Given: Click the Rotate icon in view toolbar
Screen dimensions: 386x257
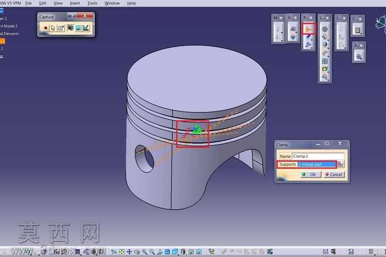Looking at the screenshot, I should coord(137,252).
